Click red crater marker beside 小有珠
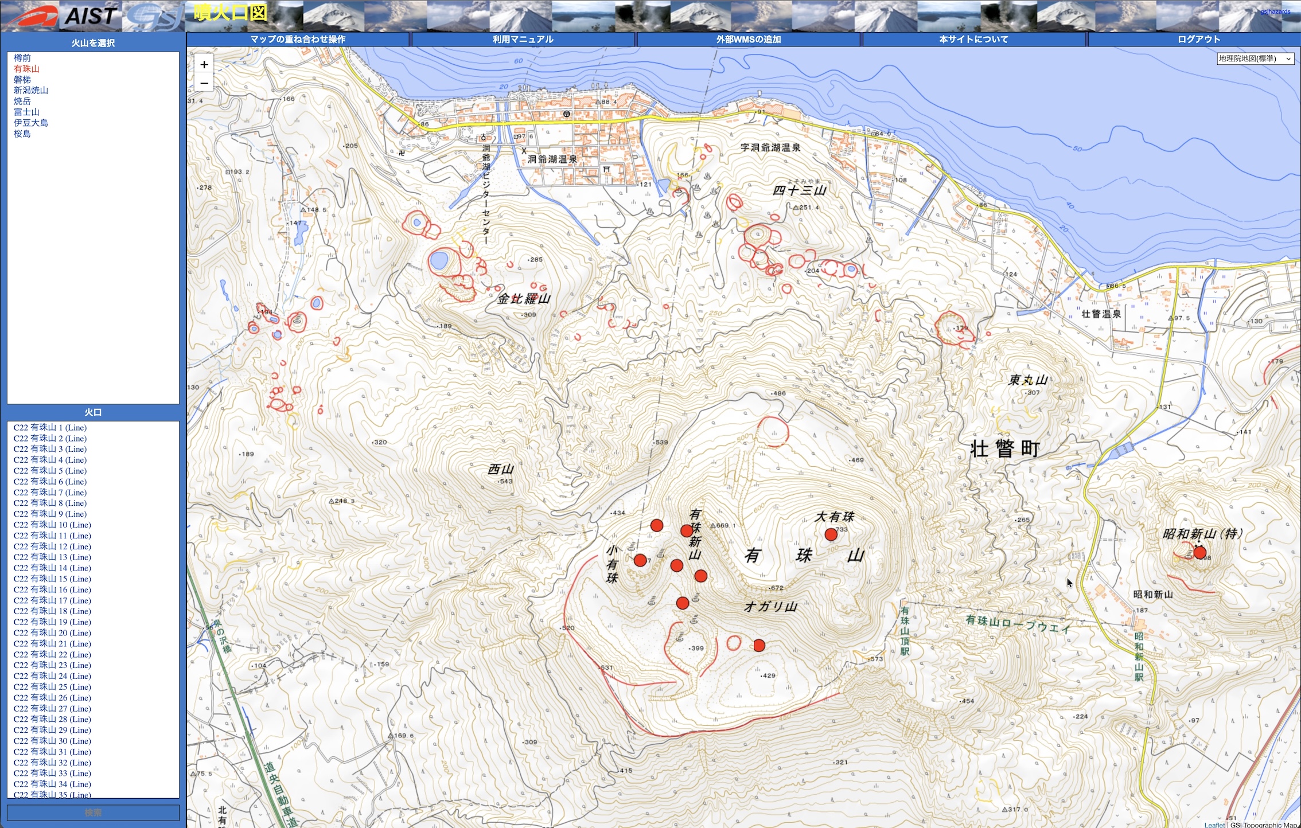This screenshot has height=828, width=1301. click(640, 560)
